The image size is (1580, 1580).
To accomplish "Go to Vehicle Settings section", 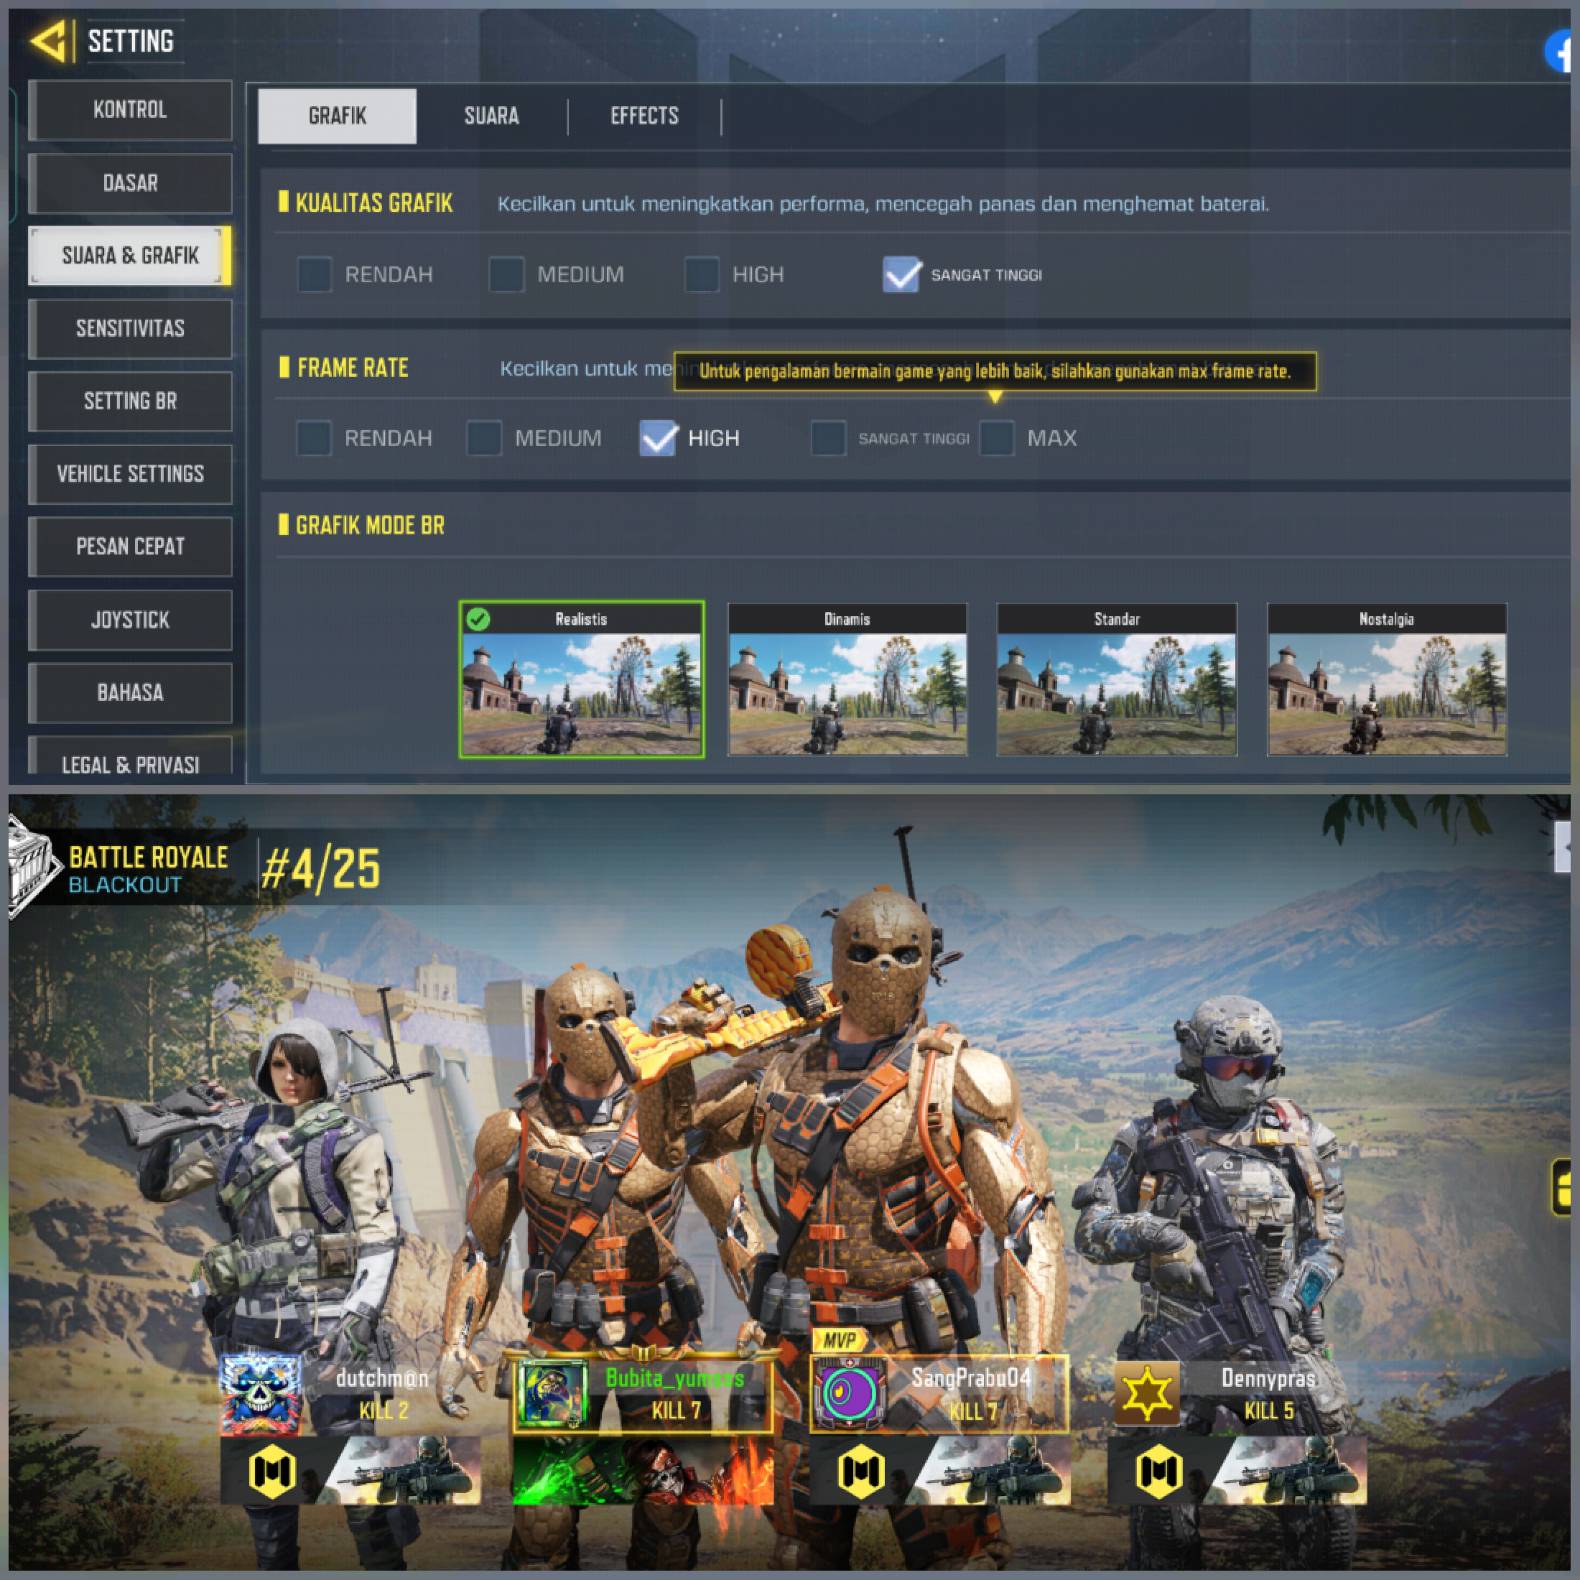I will tap(130, 474).
